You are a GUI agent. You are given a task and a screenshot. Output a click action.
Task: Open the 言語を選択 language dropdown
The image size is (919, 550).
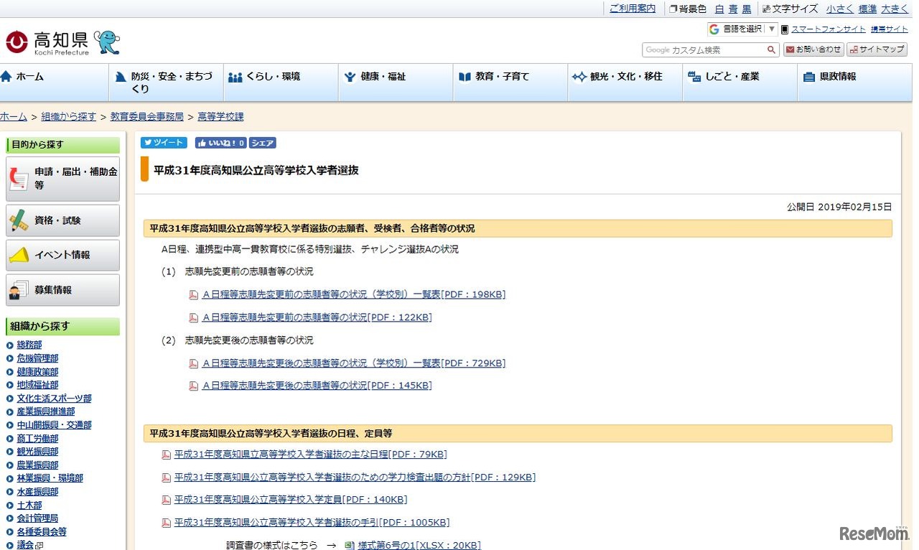tap(742, 29)
